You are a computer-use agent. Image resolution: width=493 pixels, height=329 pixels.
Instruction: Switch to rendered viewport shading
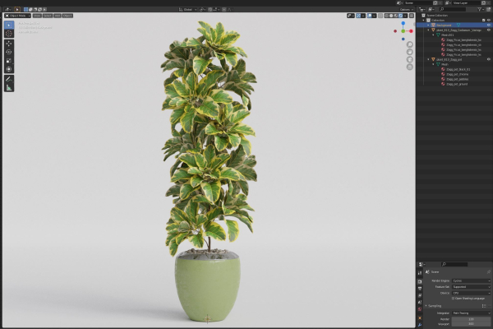click(x=400, y=16)
